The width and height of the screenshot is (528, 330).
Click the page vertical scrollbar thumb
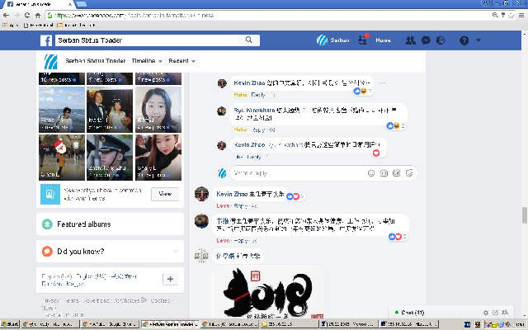tap(525, 215)
